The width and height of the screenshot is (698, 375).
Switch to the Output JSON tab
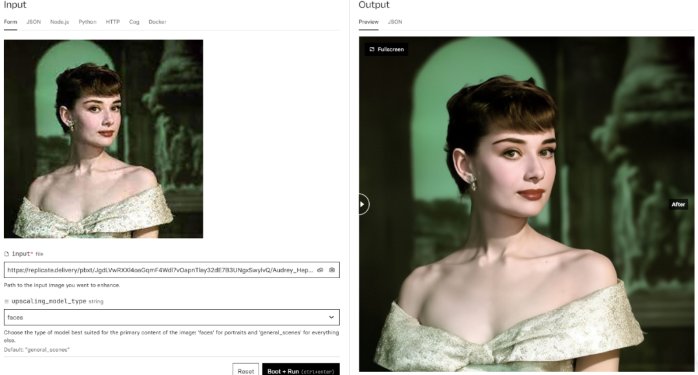click(394, 21)
